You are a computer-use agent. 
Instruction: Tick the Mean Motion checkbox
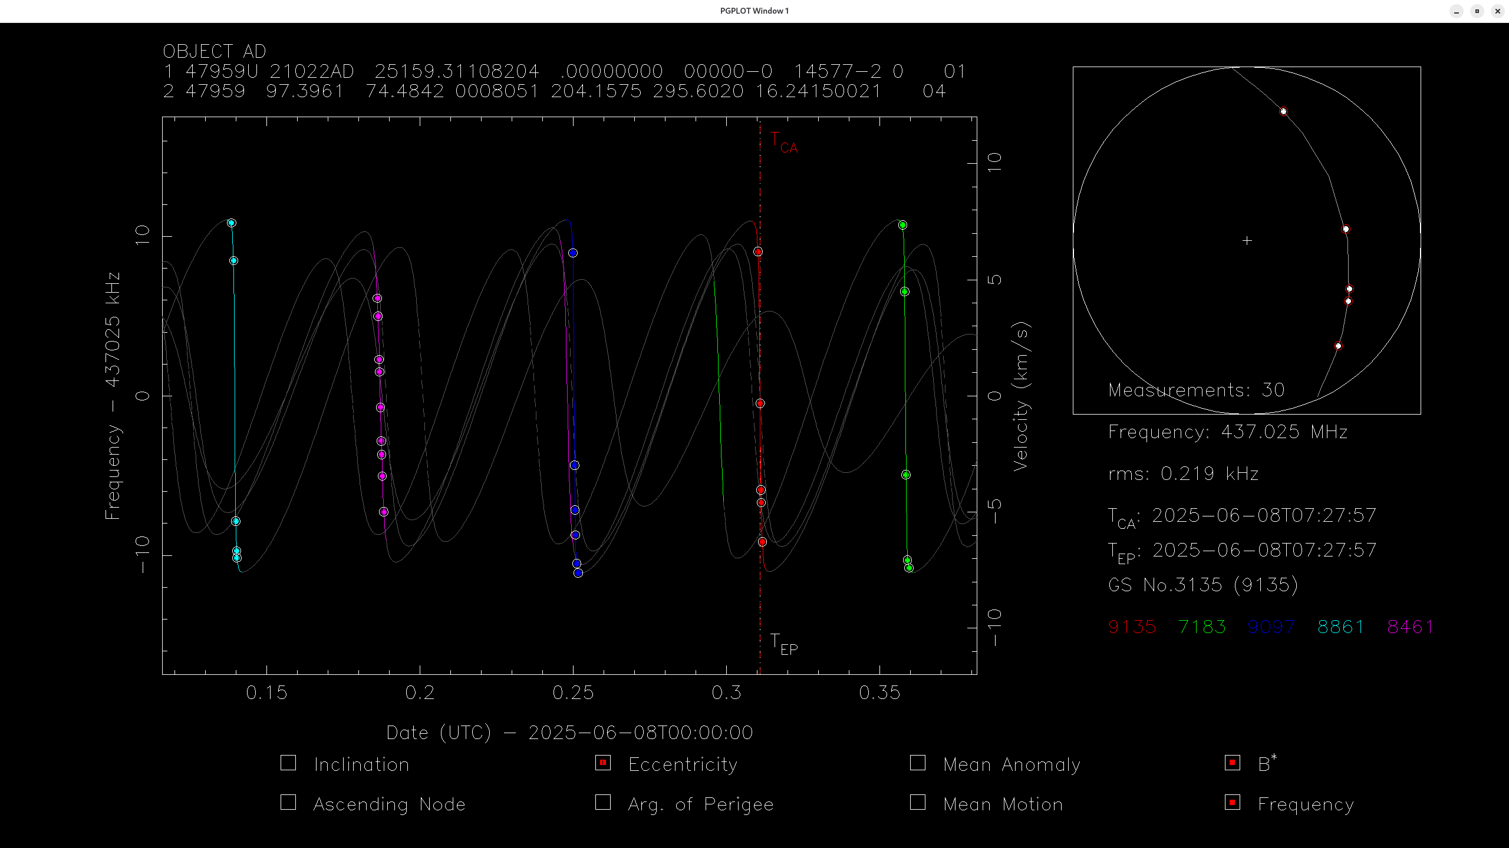(x=917, y=802)
